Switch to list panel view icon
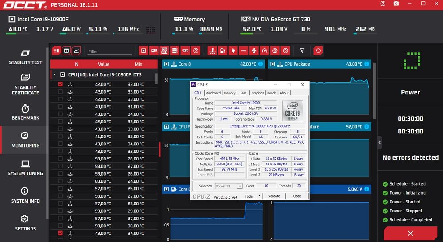Image resolution: width=443 pixels, height=242 pixels. tap(57, 51)
